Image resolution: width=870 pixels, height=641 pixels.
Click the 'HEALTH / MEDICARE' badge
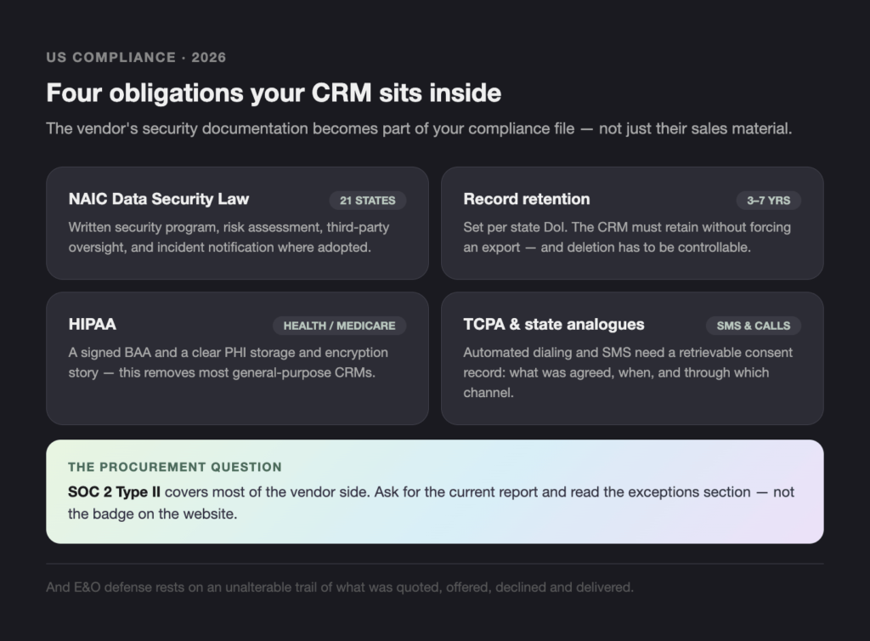coord(340,326)
